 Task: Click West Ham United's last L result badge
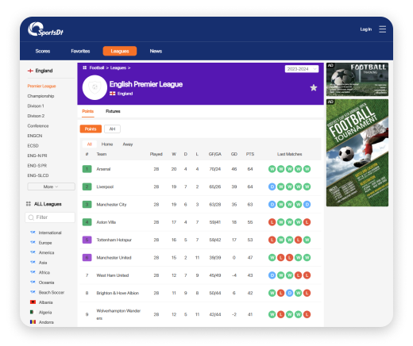pos(307,275)
